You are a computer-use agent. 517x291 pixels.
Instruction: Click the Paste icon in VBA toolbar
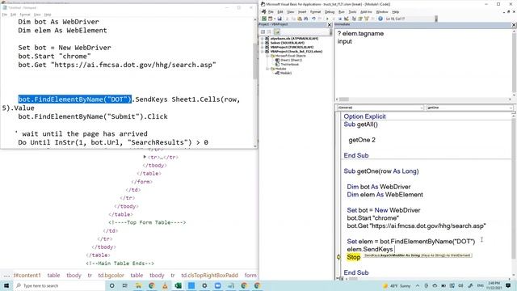click(x=300, y=19)
